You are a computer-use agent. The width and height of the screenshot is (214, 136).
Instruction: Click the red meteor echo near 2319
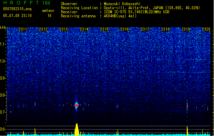(187, 106)
